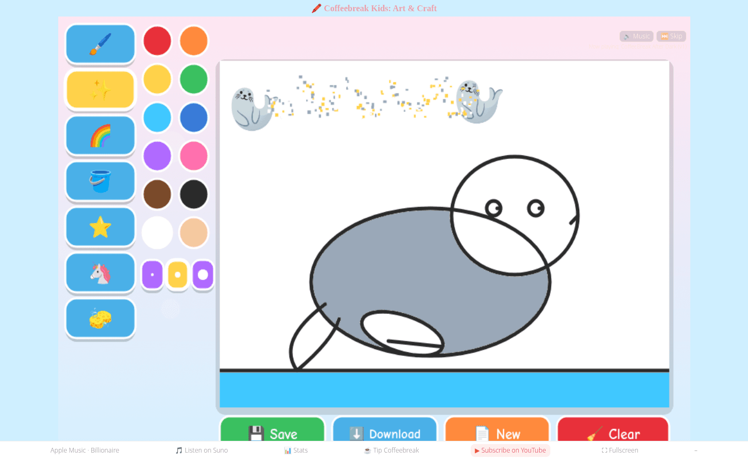Pick the purple color swatch
Image resolution: width=748 pixels, height=459 pixels.
coord(157,156)
